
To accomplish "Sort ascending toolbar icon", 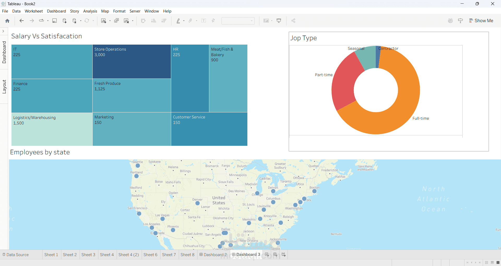I will (x=154, y=21).
